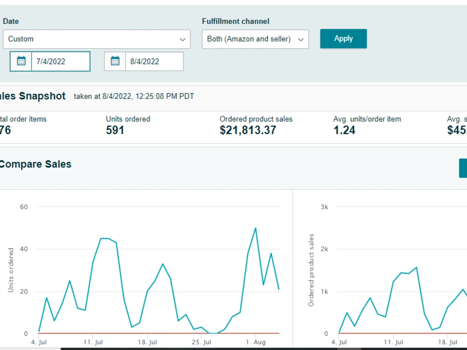Click the 25. Jul label on units chart
The image size is (467, 350).
click(201, 342)
